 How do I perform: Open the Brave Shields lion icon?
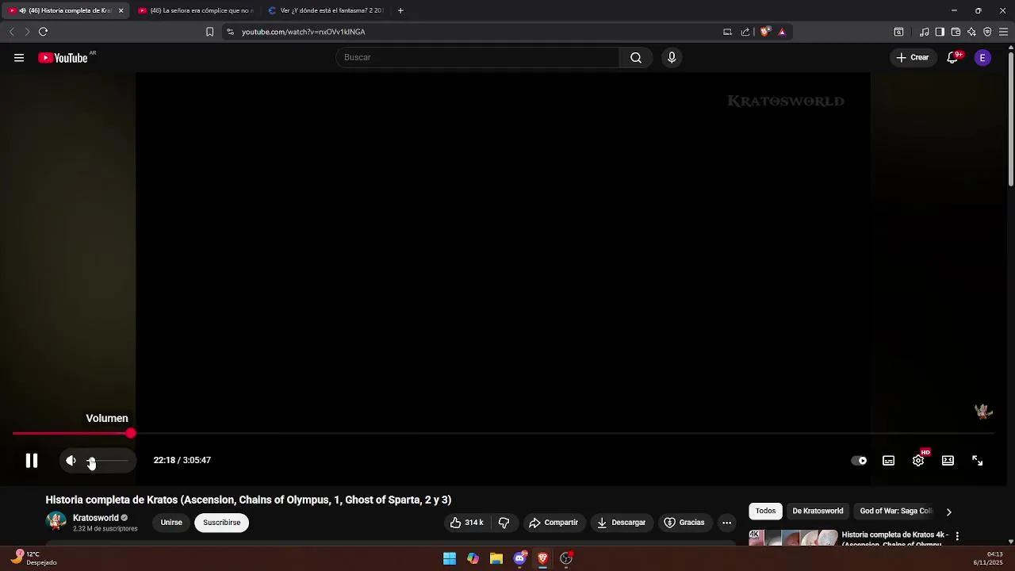[x=764, y=32]
